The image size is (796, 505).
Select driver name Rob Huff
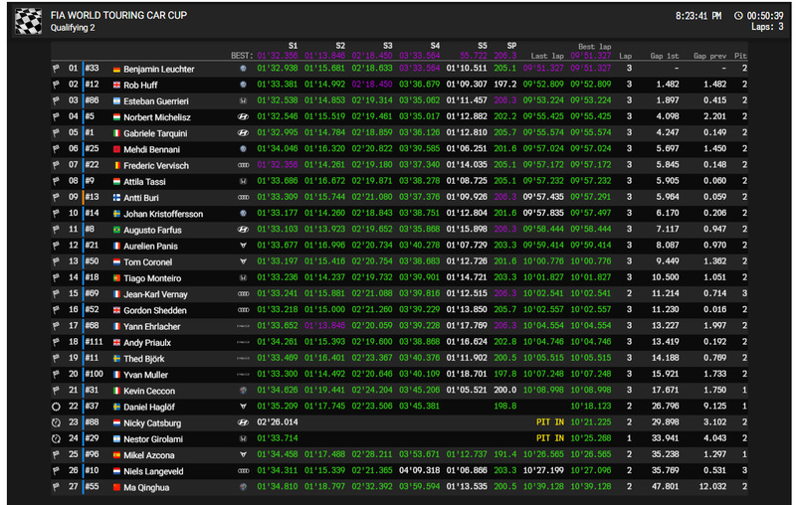pos(140,85)
